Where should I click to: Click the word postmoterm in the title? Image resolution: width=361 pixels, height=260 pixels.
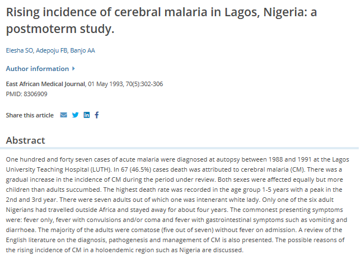41,29
